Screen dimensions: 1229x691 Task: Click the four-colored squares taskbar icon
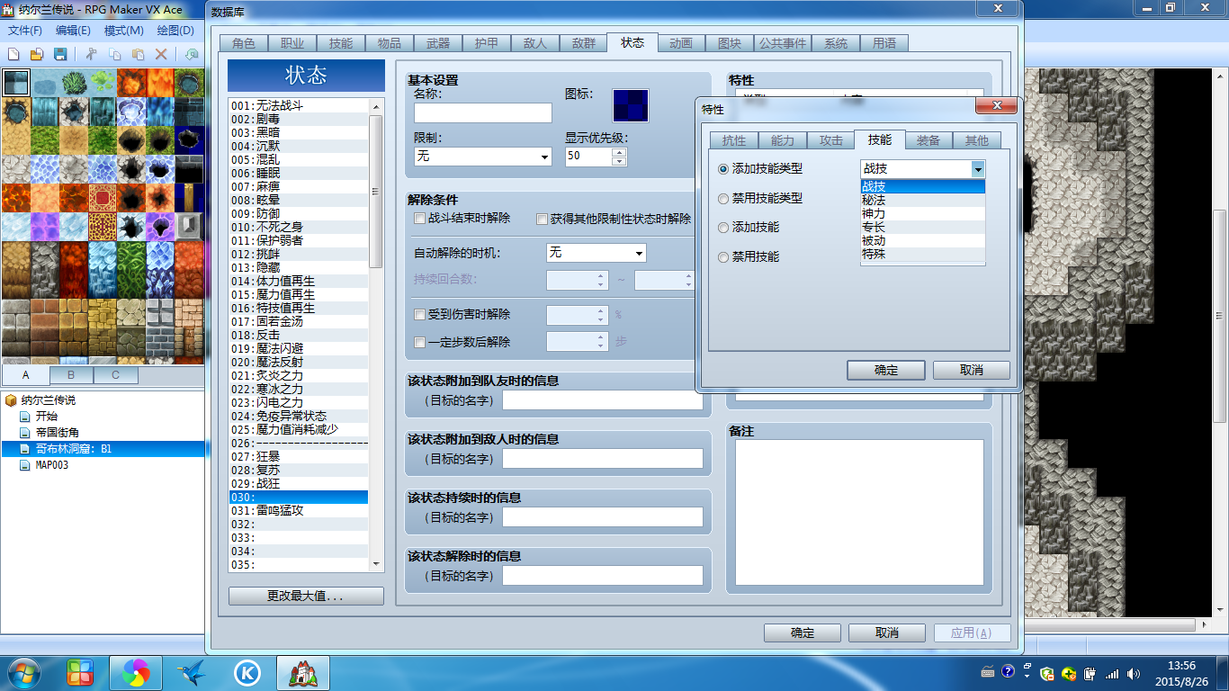point(80,672)
